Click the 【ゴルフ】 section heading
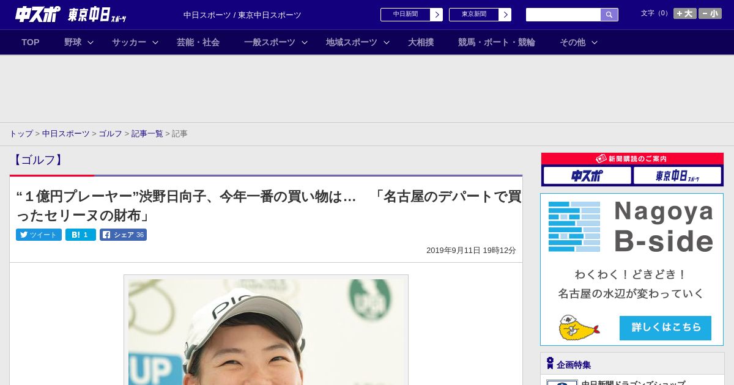 click(38, 160)
